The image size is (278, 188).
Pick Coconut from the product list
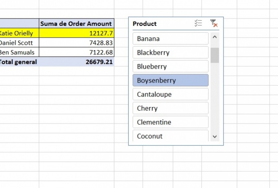click(170, 136)
